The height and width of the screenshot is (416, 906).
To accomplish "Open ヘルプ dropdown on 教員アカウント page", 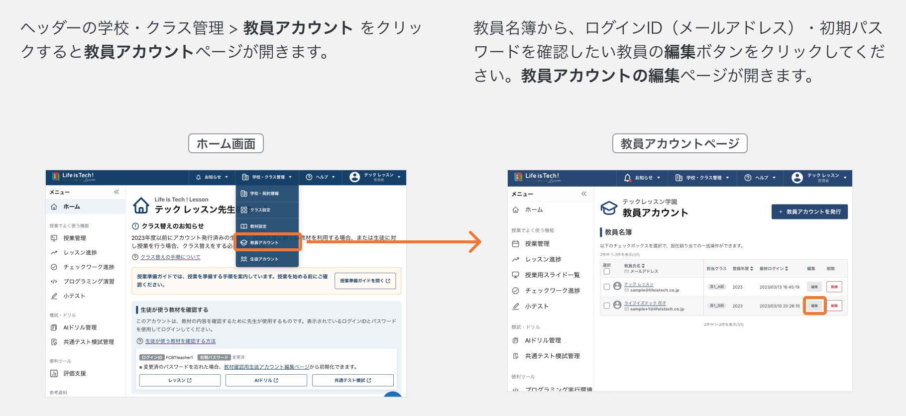I will pos(760,178).
